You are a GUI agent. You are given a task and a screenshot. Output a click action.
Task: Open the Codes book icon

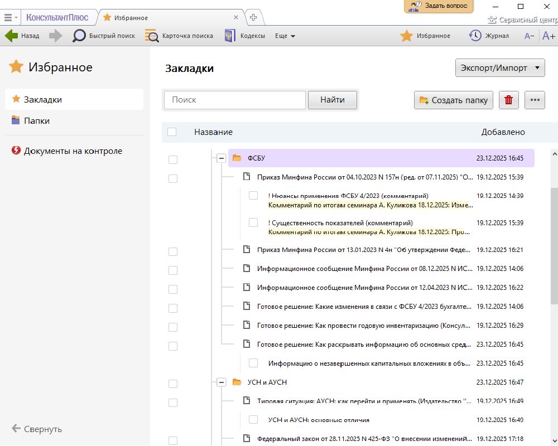coord(230,36)
